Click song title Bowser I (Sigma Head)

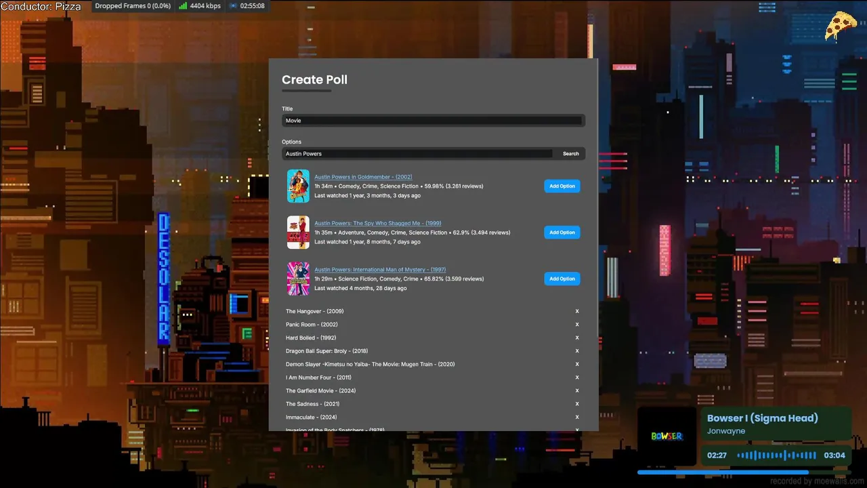coord(763,418)
